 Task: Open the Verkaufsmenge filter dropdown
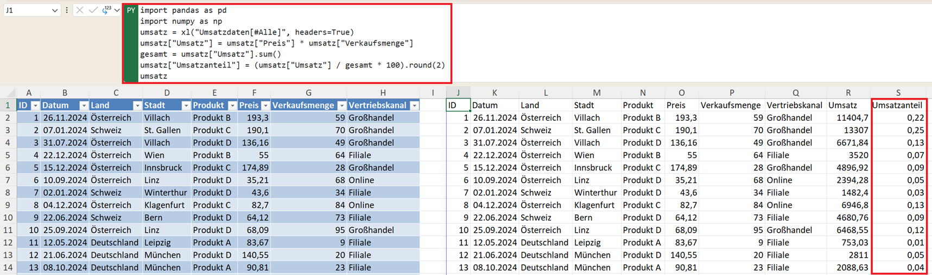(342, 106)
